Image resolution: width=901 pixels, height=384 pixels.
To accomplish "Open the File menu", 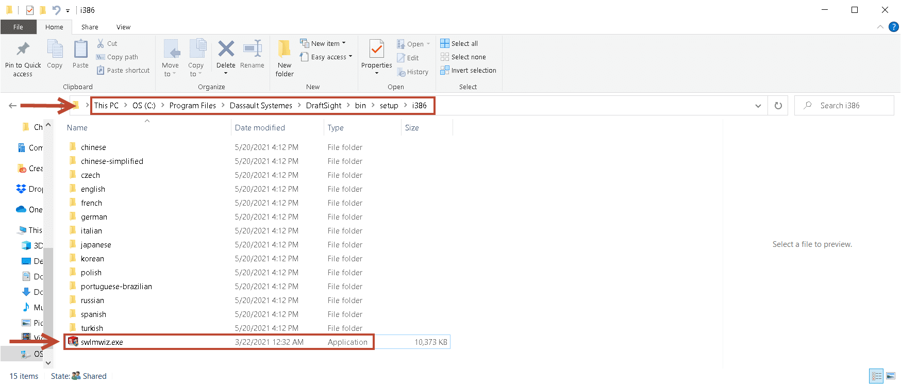I will [x=18, y=27].
